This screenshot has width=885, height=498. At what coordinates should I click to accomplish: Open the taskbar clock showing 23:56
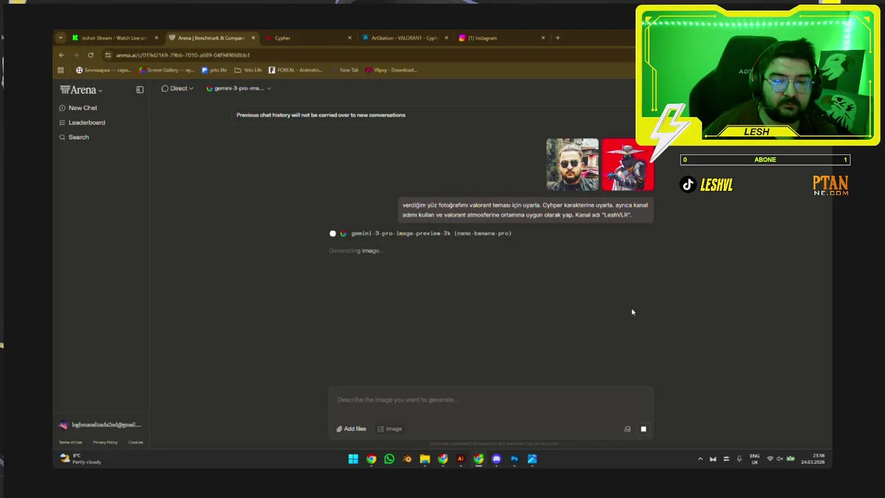(x=812, y=459)
